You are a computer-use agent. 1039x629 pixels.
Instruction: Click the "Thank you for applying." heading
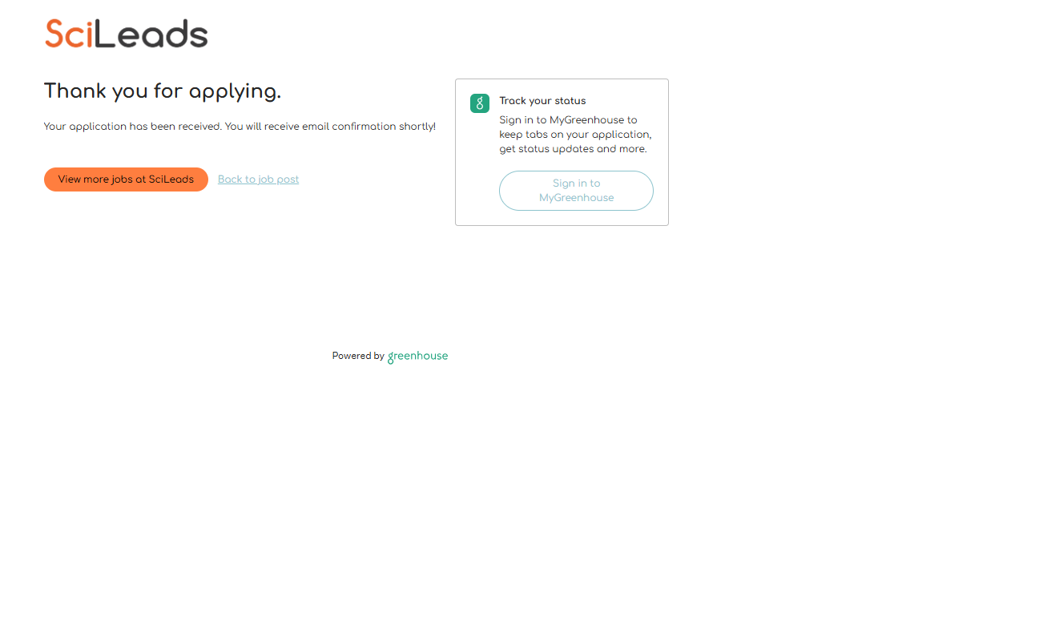[163, 91]
